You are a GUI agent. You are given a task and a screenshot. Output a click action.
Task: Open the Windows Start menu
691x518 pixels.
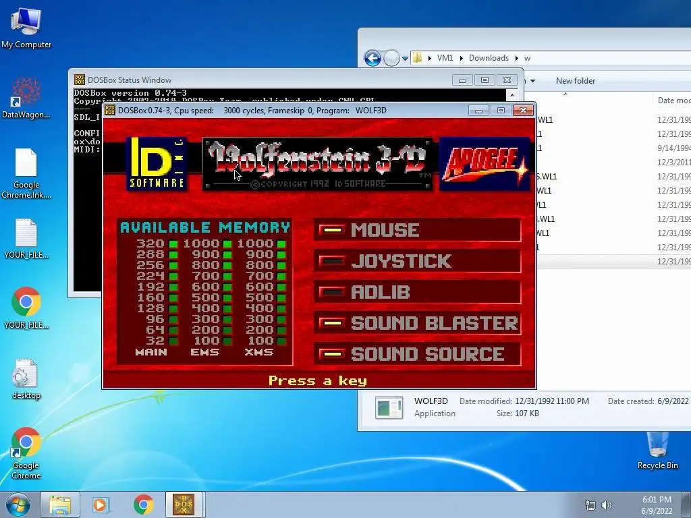[18, 505]
